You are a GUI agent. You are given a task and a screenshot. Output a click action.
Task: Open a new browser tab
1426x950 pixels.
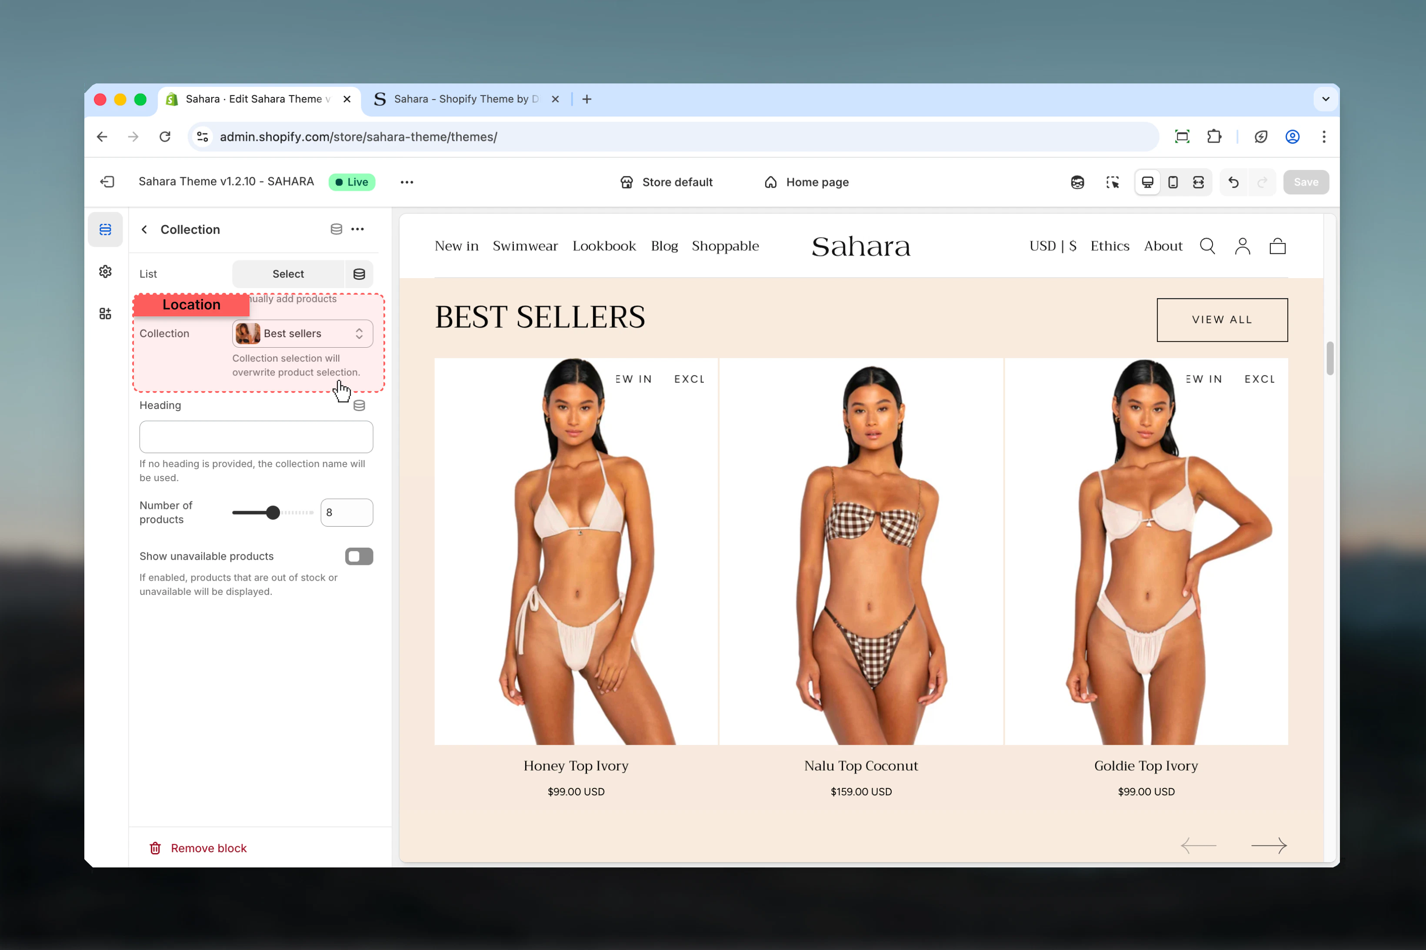tap(586, 100)
